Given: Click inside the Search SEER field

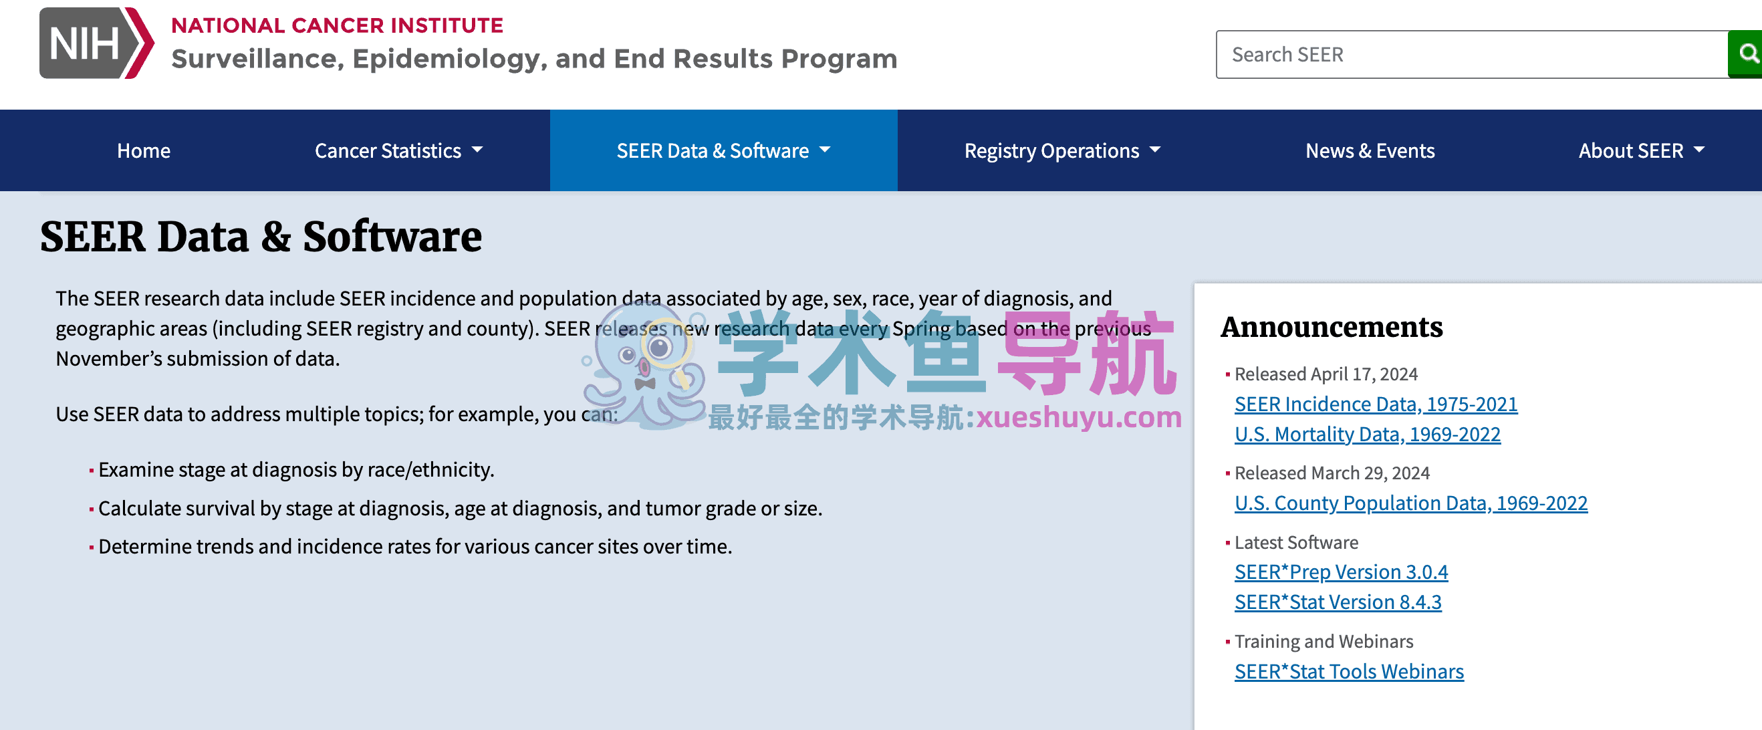Looking at the screenshot, I should pos(1471,54).
